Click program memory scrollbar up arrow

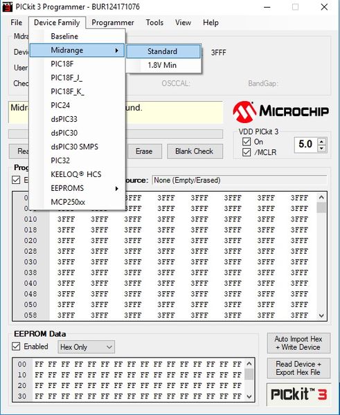tap(322, 197)
